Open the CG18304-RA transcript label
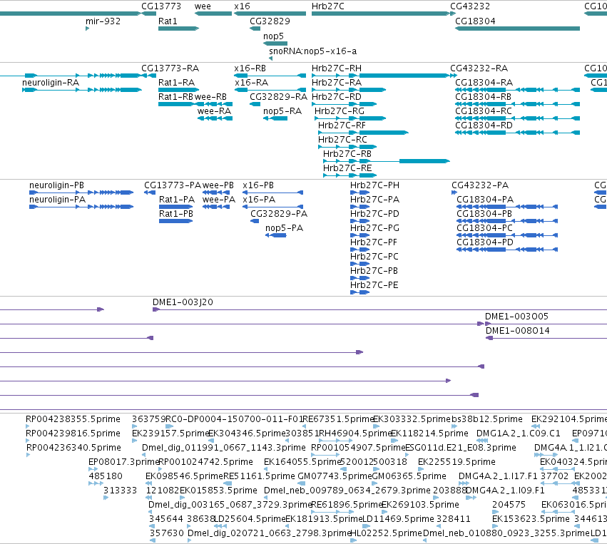This screenshot has height=544, width=607. click(x=484, y=83)
